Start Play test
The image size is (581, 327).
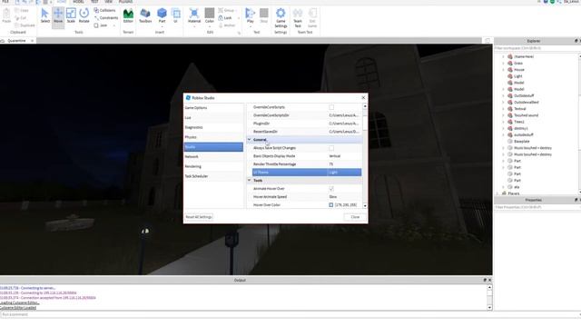[251, 16]
